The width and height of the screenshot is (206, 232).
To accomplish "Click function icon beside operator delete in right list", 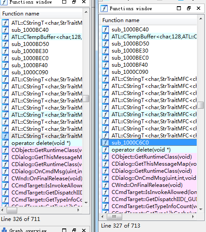I will coord(105,150).
